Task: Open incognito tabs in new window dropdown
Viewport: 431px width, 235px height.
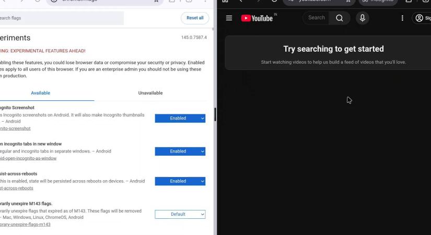Action: [x=180, y=151]
